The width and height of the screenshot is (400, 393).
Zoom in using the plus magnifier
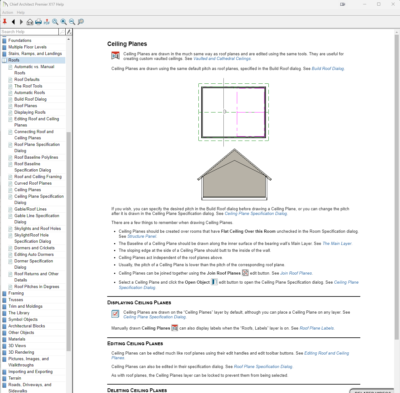point(64,22)
